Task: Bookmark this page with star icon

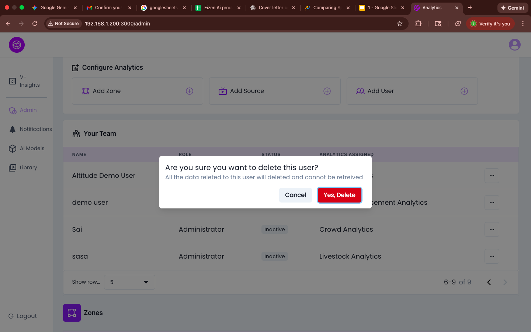Action: pos(399,24)
